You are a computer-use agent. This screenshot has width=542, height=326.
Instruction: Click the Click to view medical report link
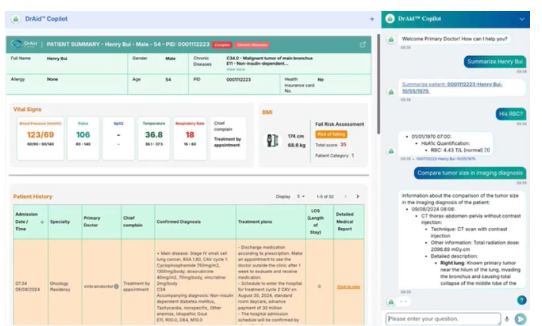point(349,287)
